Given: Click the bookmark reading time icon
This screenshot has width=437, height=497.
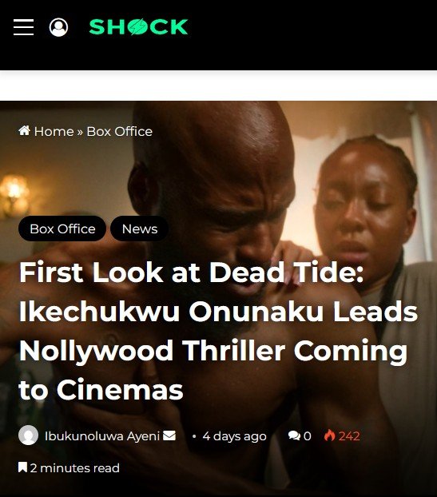Looking at the screenshot, I should [x=22, y=467].
